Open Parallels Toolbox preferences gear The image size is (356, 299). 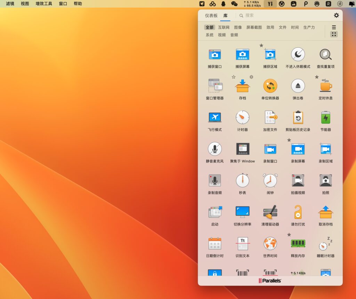tap(336, 15)
